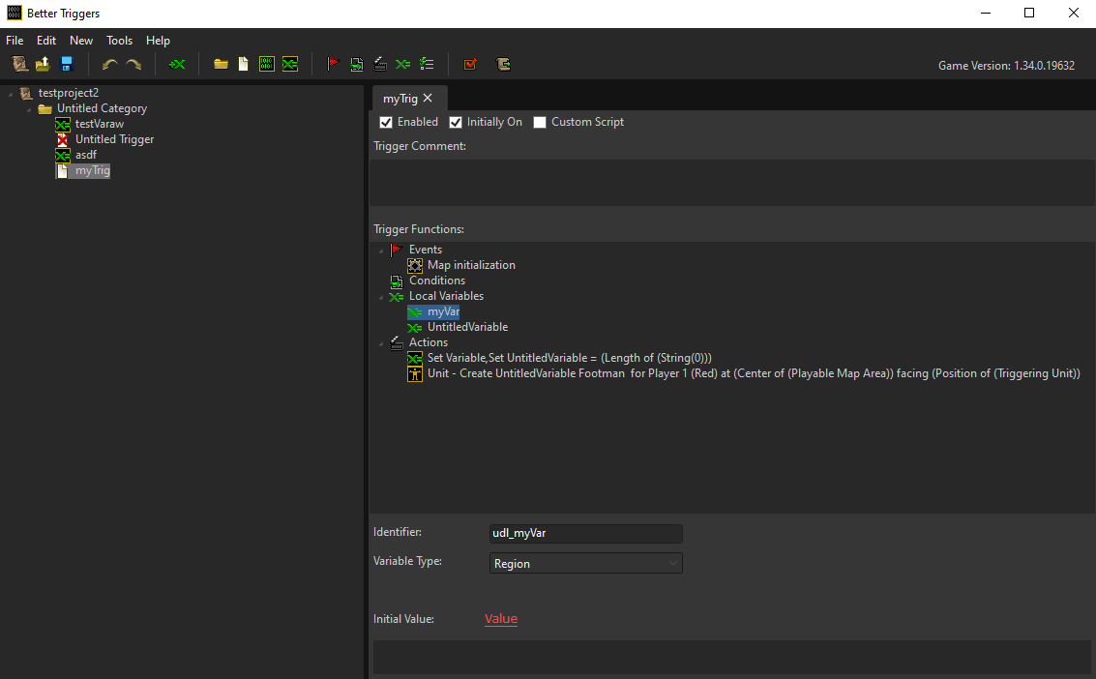
Task: Collapse the Events section
Action: pyautogui.click(x=381, y=251)
